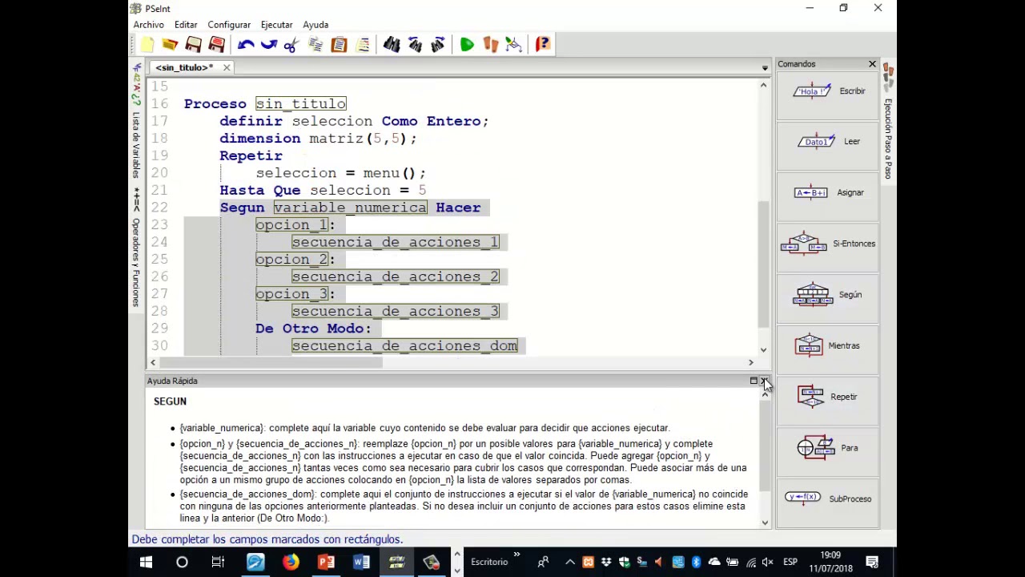Click the find next binoculars icon
The width and height of the screenshot is (1025, 577).
point(438,44)
